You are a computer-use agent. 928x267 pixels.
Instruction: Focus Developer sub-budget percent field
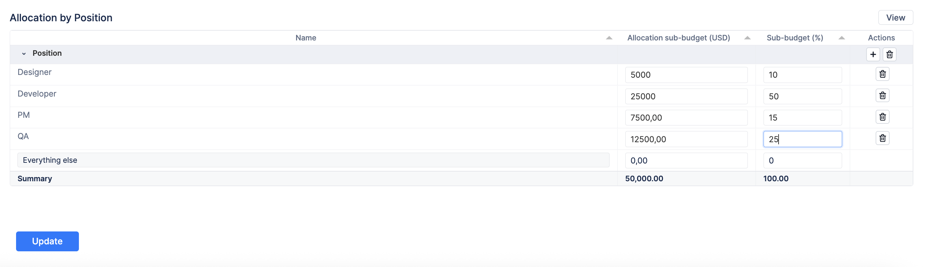click(x=802, y=97)
